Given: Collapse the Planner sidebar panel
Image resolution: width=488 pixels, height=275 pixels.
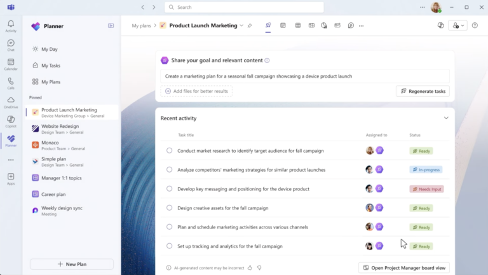Looking at the screenshot, I should coord(111,26).
